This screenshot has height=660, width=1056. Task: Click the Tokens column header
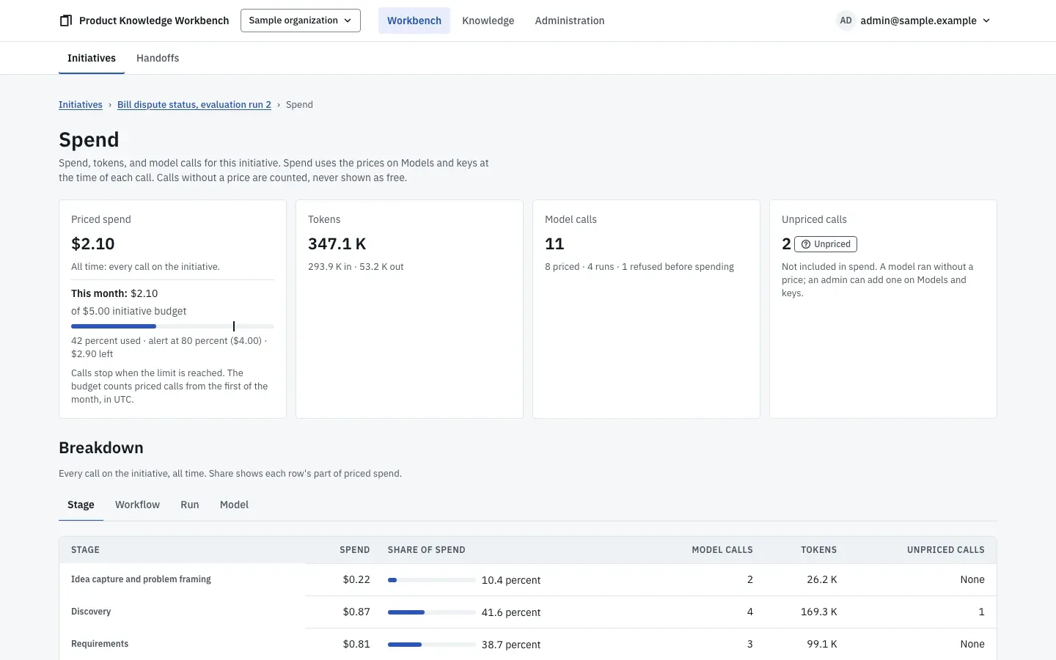[x=818, y=550]
